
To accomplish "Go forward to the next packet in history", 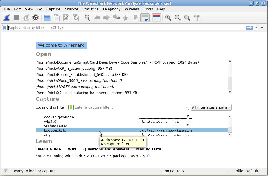I will point(107,18).
